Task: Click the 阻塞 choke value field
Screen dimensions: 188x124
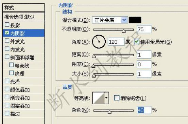Action: pyautogui.click(x=144, y=64)
